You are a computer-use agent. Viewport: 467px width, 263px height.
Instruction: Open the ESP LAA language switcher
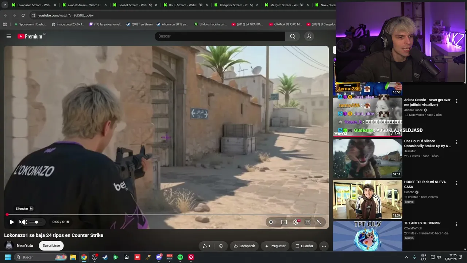tap(424, 257)
